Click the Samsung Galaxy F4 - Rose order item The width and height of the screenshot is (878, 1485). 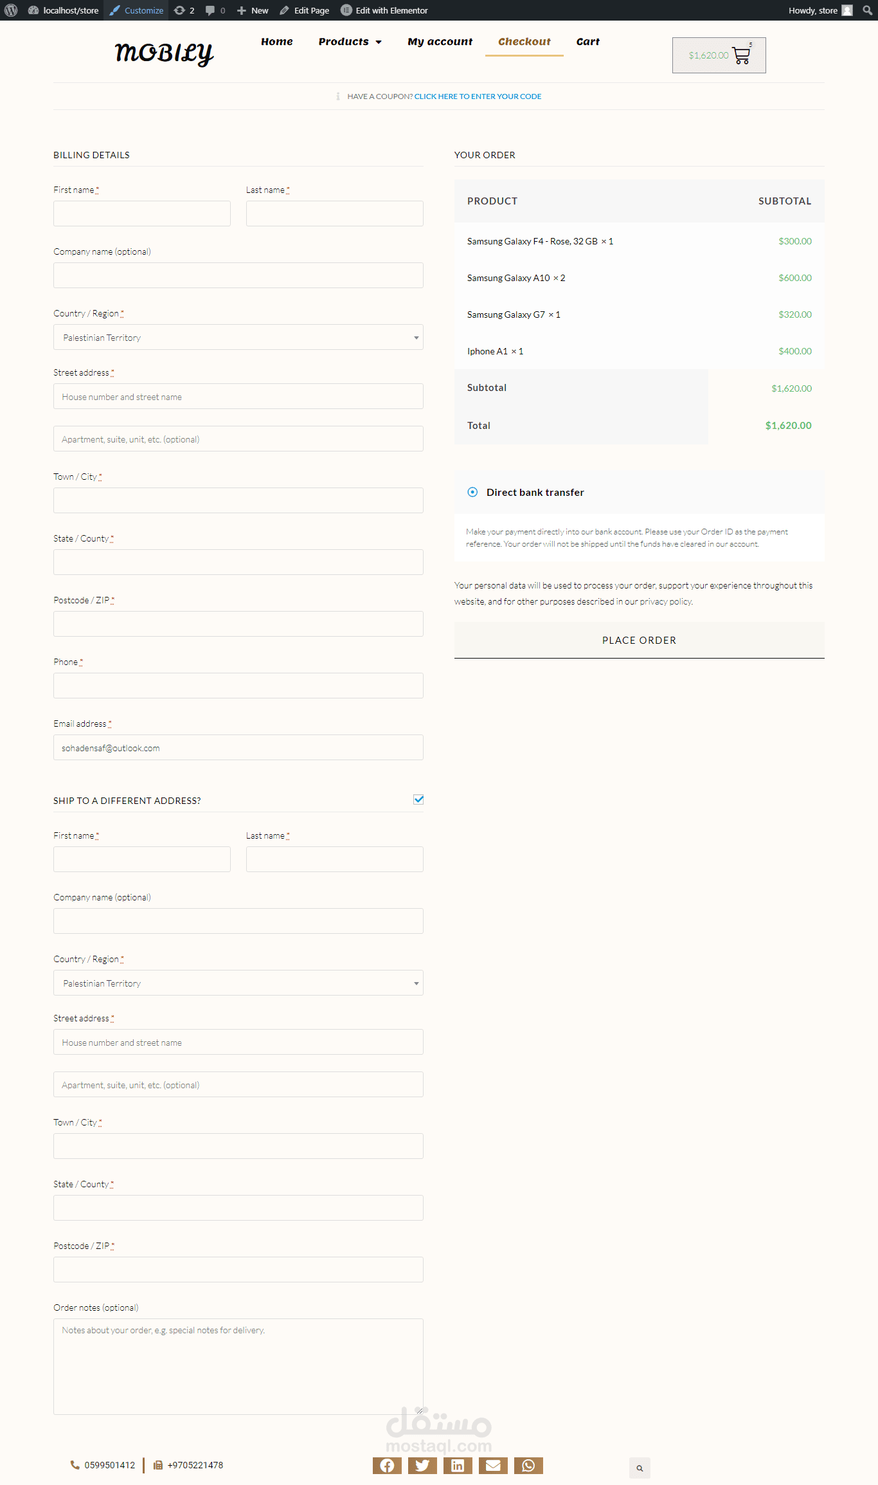tap(540, 241)
